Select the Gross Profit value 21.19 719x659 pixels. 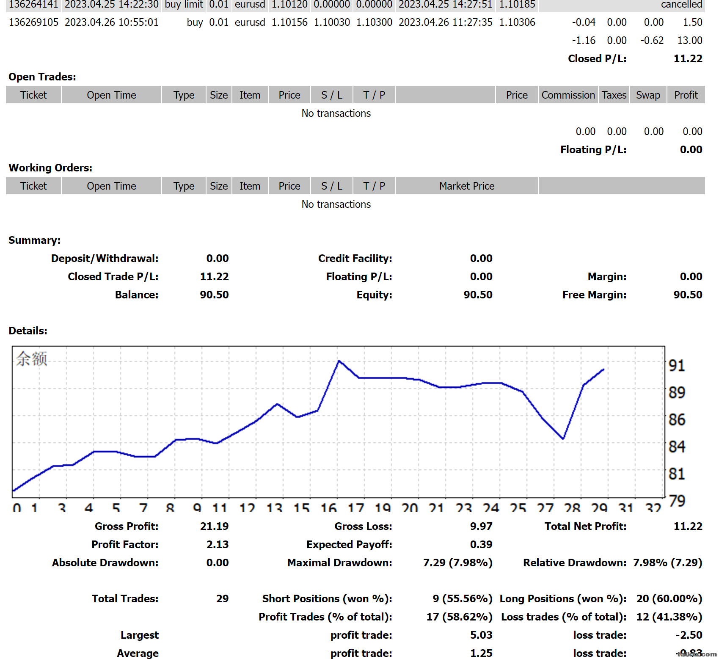(214, 527)
